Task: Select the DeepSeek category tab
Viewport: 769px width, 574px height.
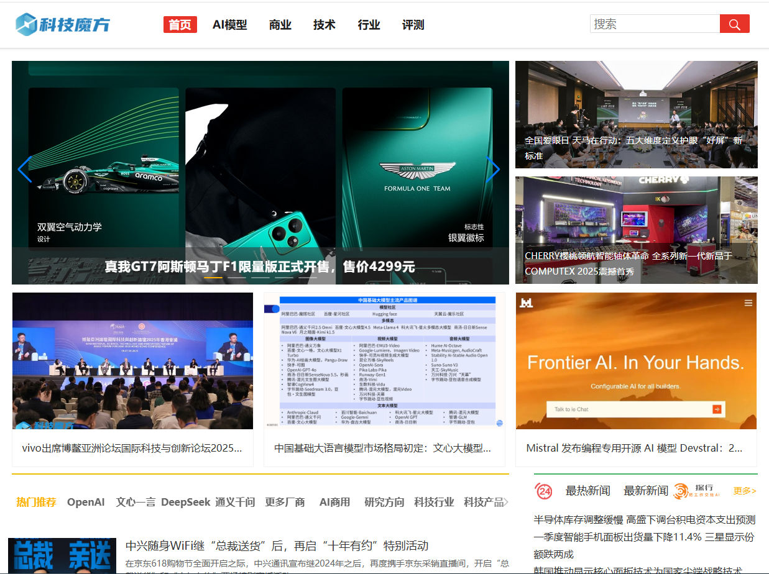Action: [x=185, y=502]
